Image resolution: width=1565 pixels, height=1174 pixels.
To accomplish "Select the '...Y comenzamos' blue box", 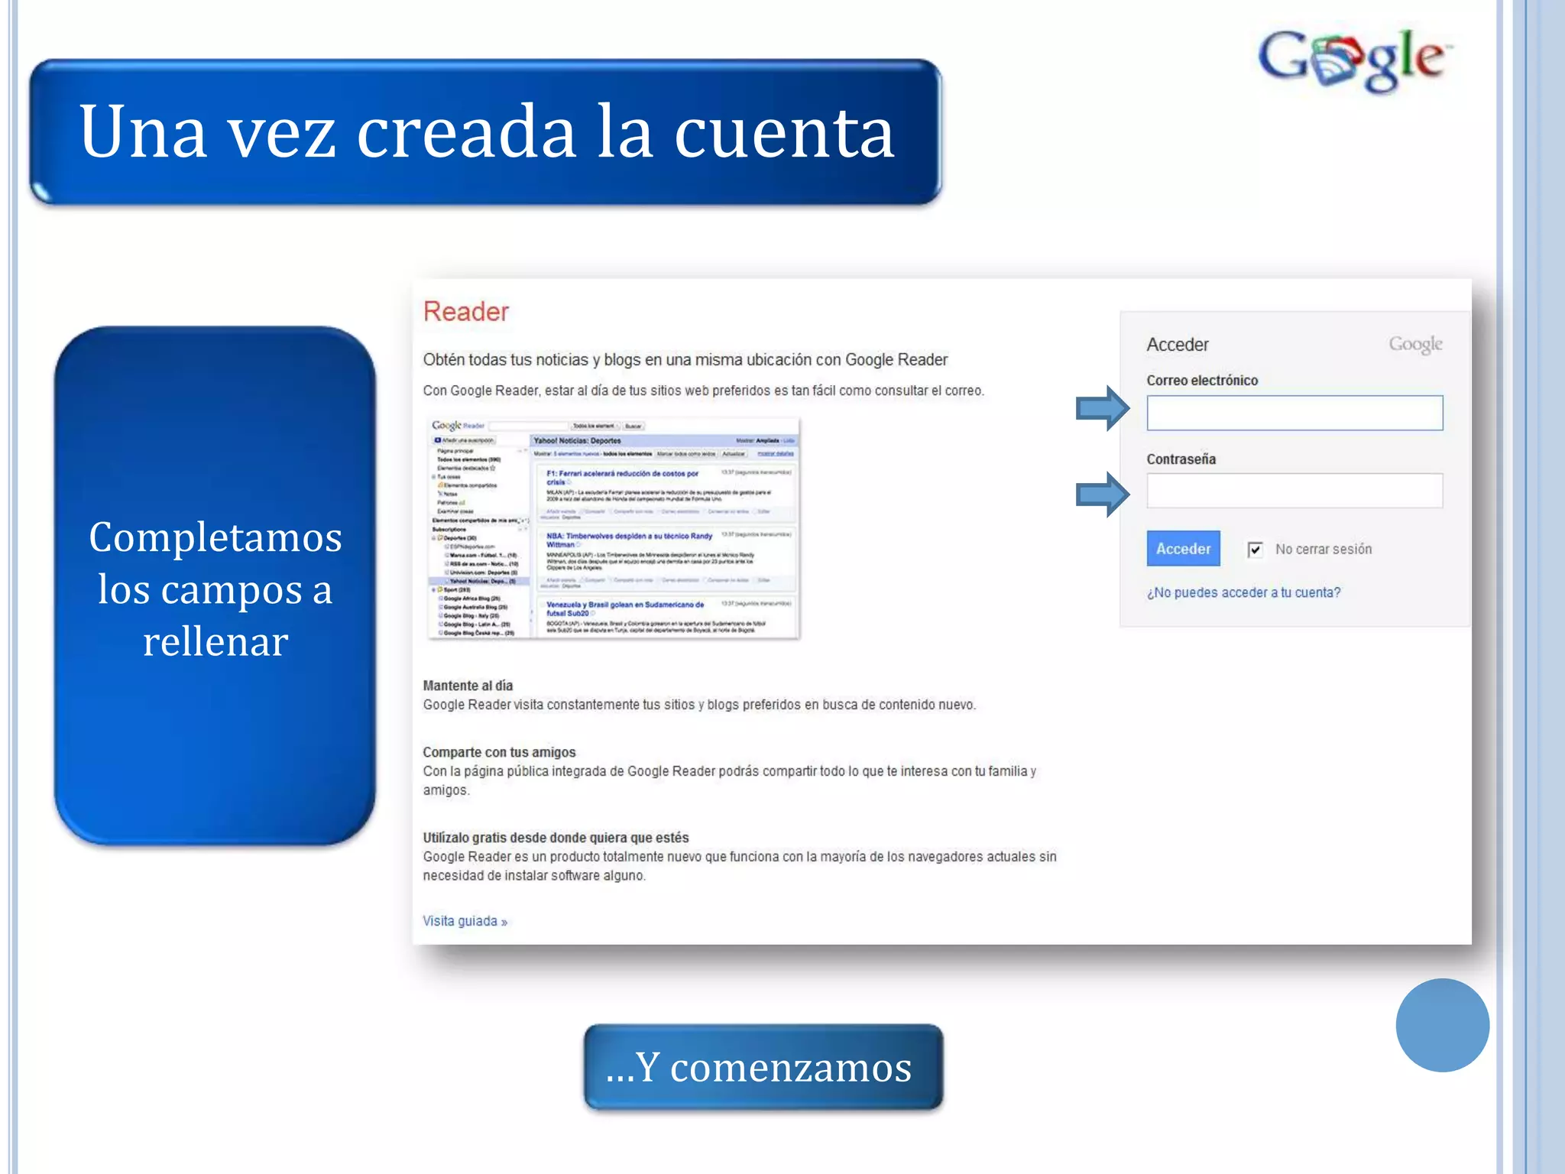I will pyautogui.click(x=763, y=1067).
